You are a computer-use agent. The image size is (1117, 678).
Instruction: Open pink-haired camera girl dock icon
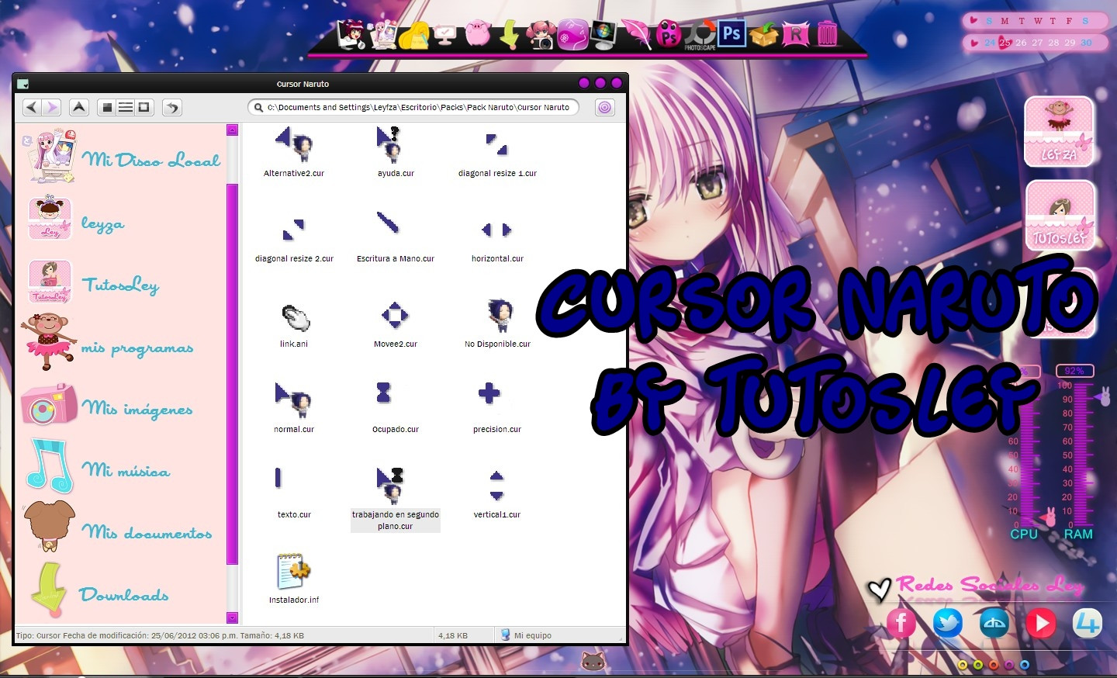click(541, 34)
